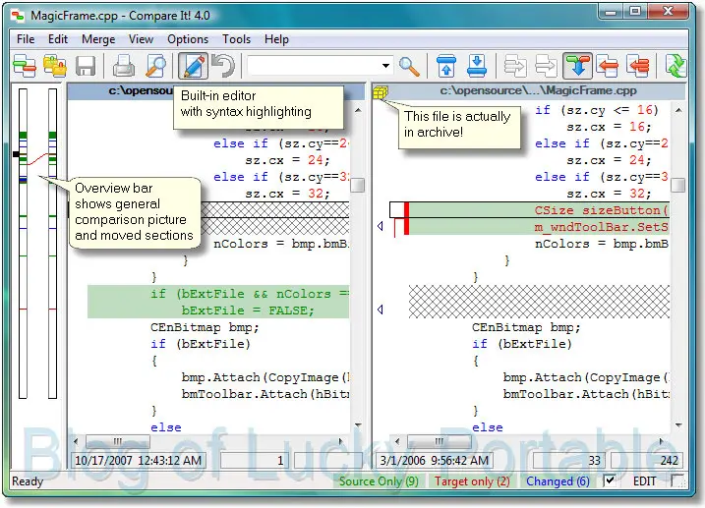Open the Merge menu
The image size is (705, 508).
98,39
